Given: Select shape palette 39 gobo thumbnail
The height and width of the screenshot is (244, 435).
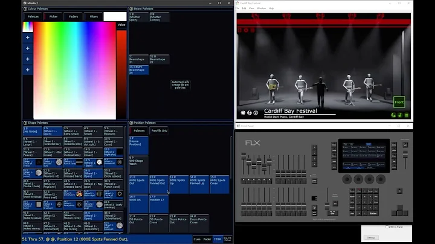Looking at the screenshot, I should pos(93,205).
